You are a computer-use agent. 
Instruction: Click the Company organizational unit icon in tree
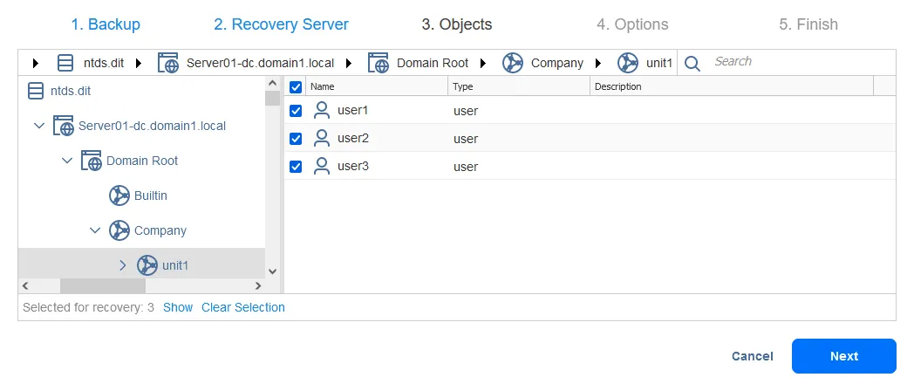(119, 230)
